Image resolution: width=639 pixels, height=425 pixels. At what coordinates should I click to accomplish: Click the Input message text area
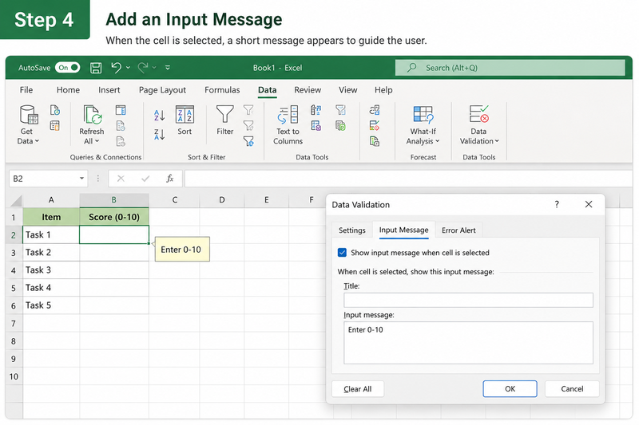pyautogui.click(x=468, y=343)
